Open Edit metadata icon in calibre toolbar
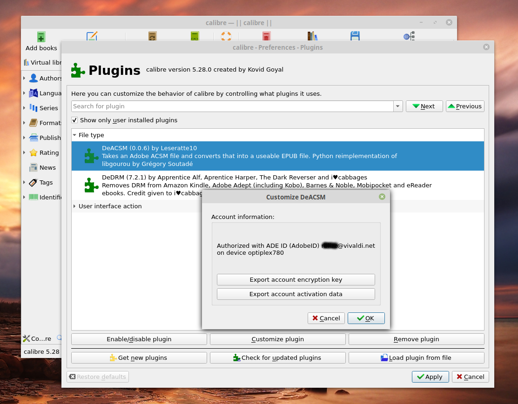This screenshot has width=518, height=404. [x=92, y=36]
